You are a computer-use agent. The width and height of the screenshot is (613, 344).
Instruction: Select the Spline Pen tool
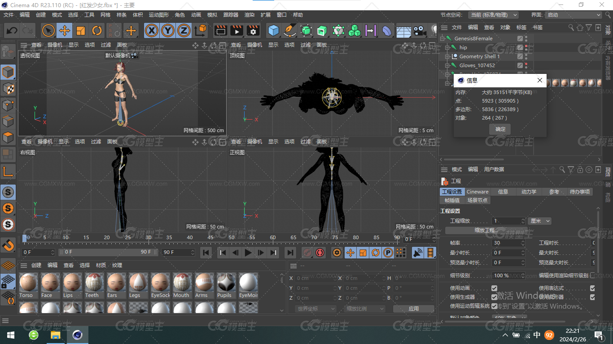[290, 31]
